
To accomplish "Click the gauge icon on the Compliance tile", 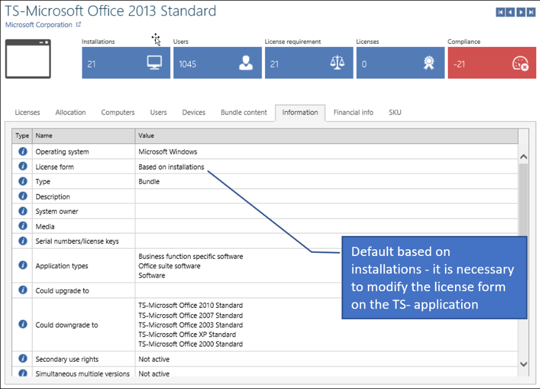I will (520, 63).
